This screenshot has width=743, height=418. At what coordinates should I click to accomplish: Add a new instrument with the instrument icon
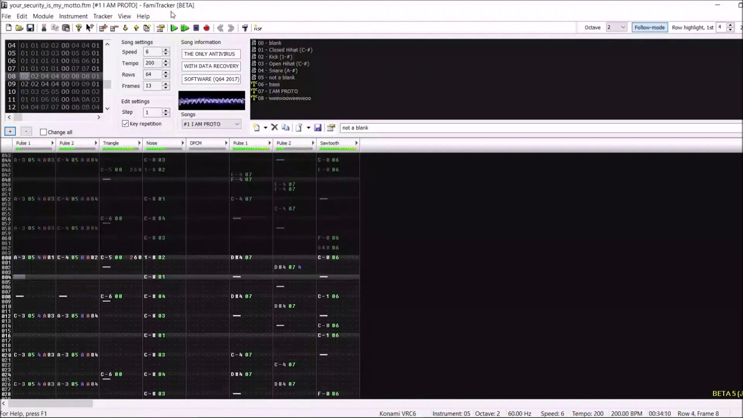click(256, 128)
